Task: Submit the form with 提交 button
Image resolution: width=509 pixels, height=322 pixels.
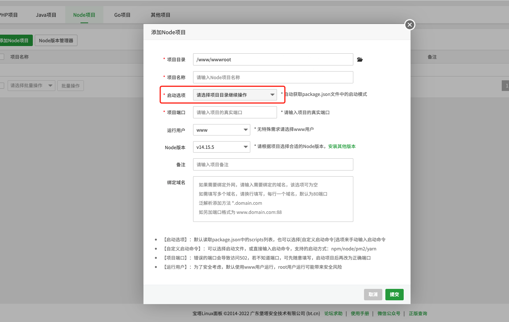Action: (395, 295)
